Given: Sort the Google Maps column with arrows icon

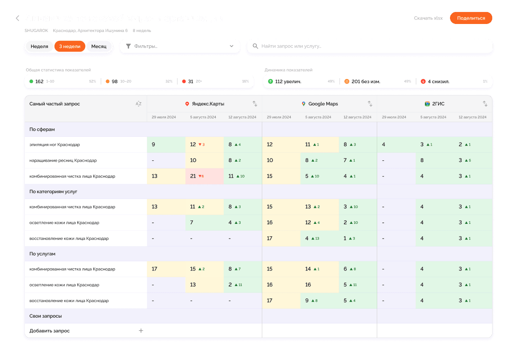Looking at the screenshot, I should tap(370, 104).
